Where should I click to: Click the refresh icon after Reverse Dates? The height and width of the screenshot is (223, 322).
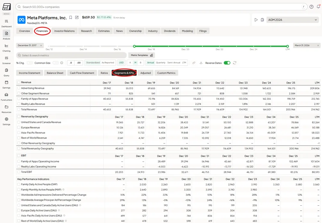(235, 63)
